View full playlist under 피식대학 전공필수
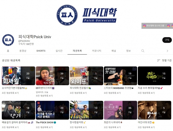 (78, 93)
